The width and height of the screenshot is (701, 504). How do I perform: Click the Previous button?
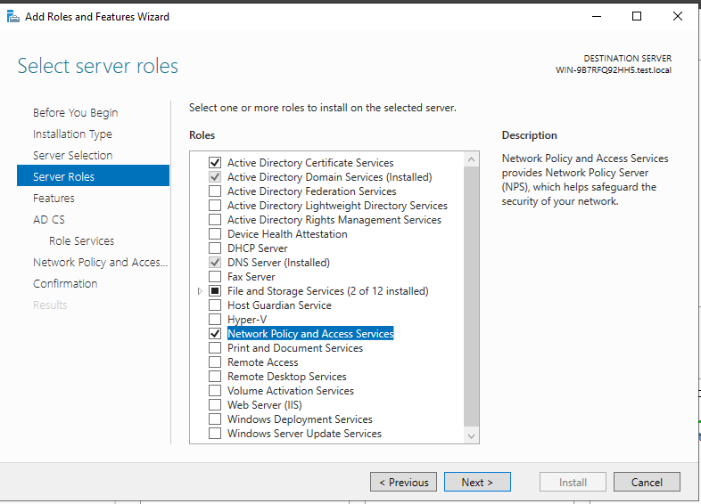[403, 482]
